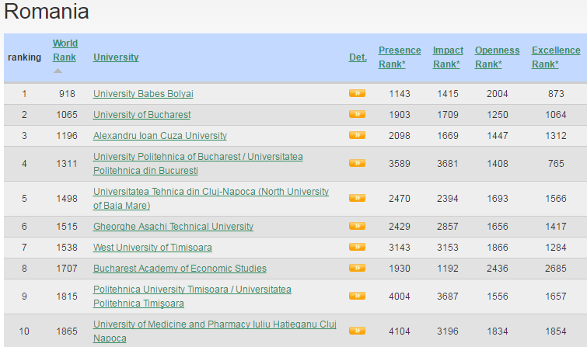
Task: Open Alexandru Ioan Cuza University link
Action: (x=160, y=135)
